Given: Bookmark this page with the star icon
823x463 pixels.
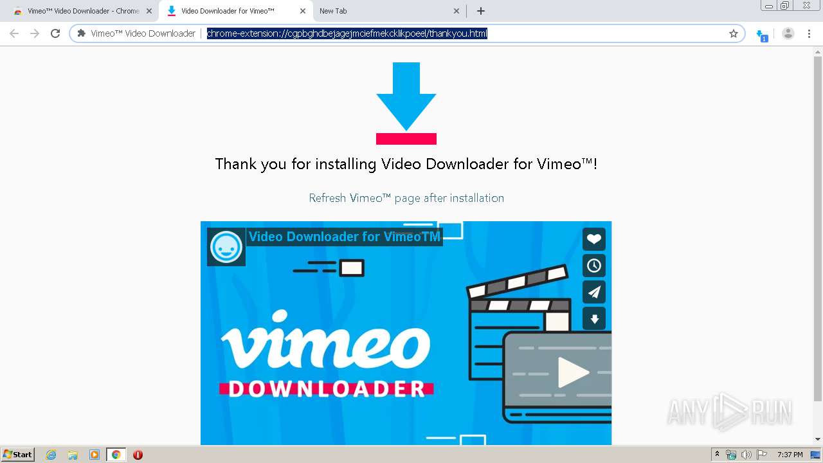Looking at the screenshot, I should pyautogui.click(x=734, y=33).
